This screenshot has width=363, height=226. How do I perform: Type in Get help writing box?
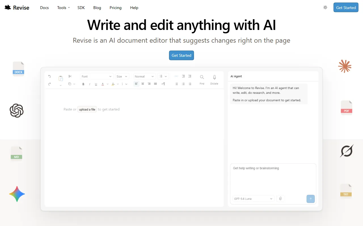tap(273, 179)
